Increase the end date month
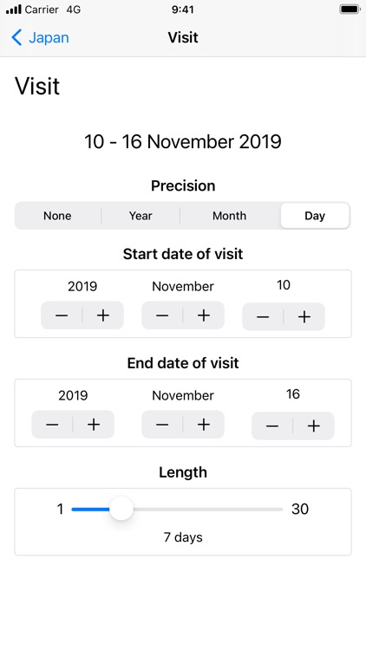This screenshot has height=650, width=366. (x=204, y=425)
